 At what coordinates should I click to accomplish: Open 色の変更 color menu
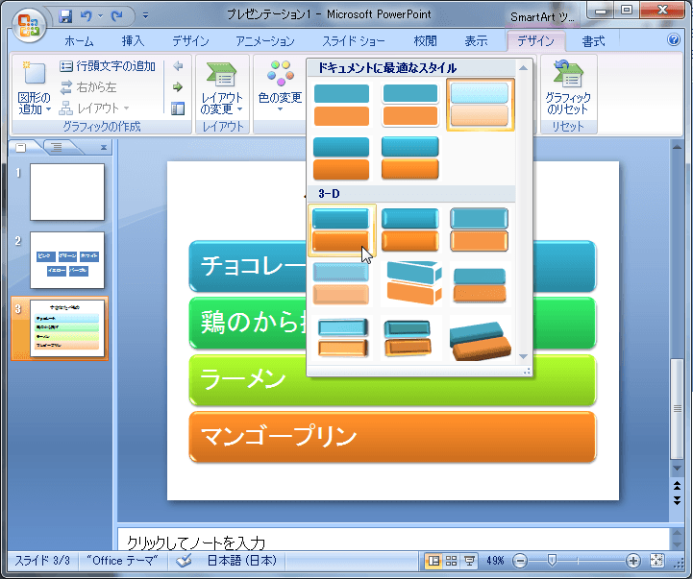280,86
